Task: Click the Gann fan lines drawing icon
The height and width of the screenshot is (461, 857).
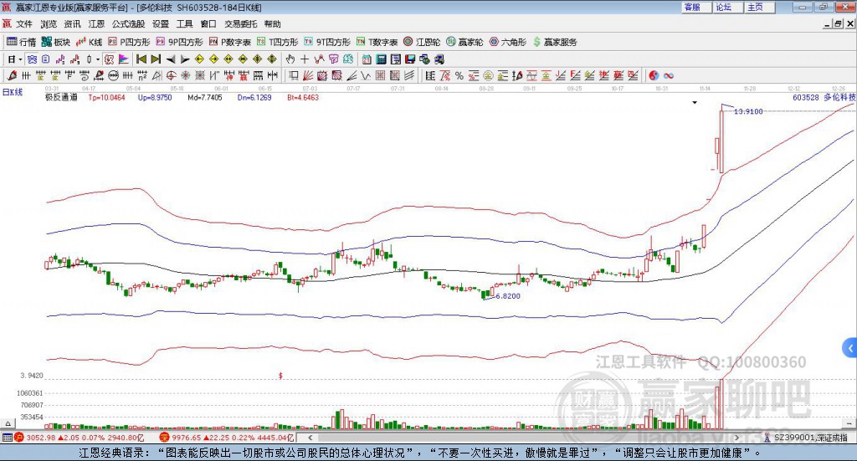Action: pyautogui.click(x=308, y=76)
